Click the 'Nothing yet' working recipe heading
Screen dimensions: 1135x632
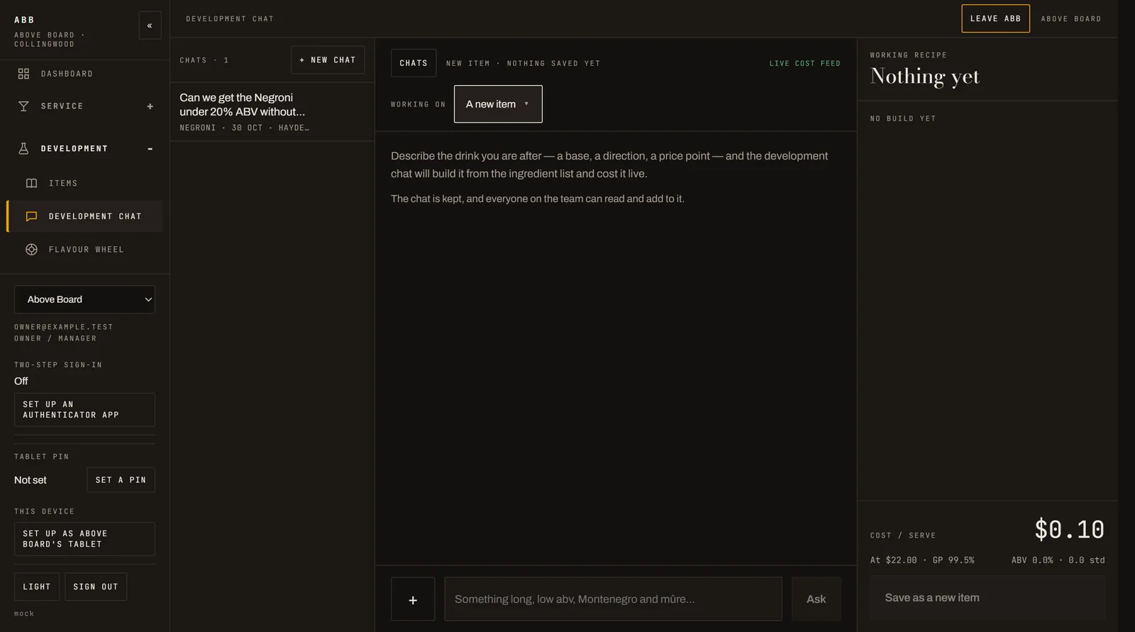925,77
